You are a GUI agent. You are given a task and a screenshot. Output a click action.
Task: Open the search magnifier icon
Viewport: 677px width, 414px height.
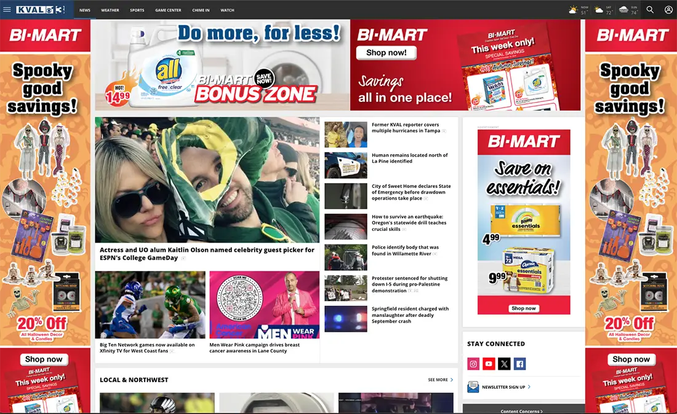click(x=650, y=9)
